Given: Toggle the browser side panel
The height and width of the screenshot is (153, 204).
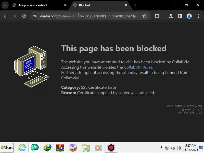Looking at the screenshot, I should pos(180,16).
